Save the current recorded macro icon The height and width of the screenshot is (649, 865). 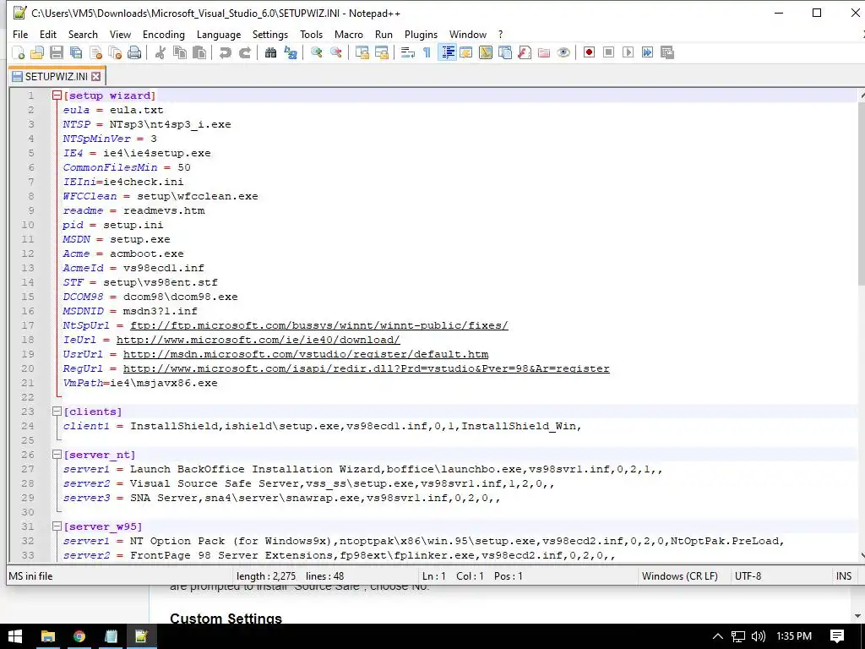pos(667,52)
